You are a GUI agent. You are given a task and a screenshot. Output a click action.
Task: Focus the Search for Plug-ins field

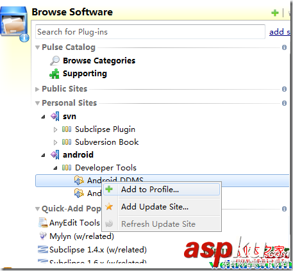point(150,32)
